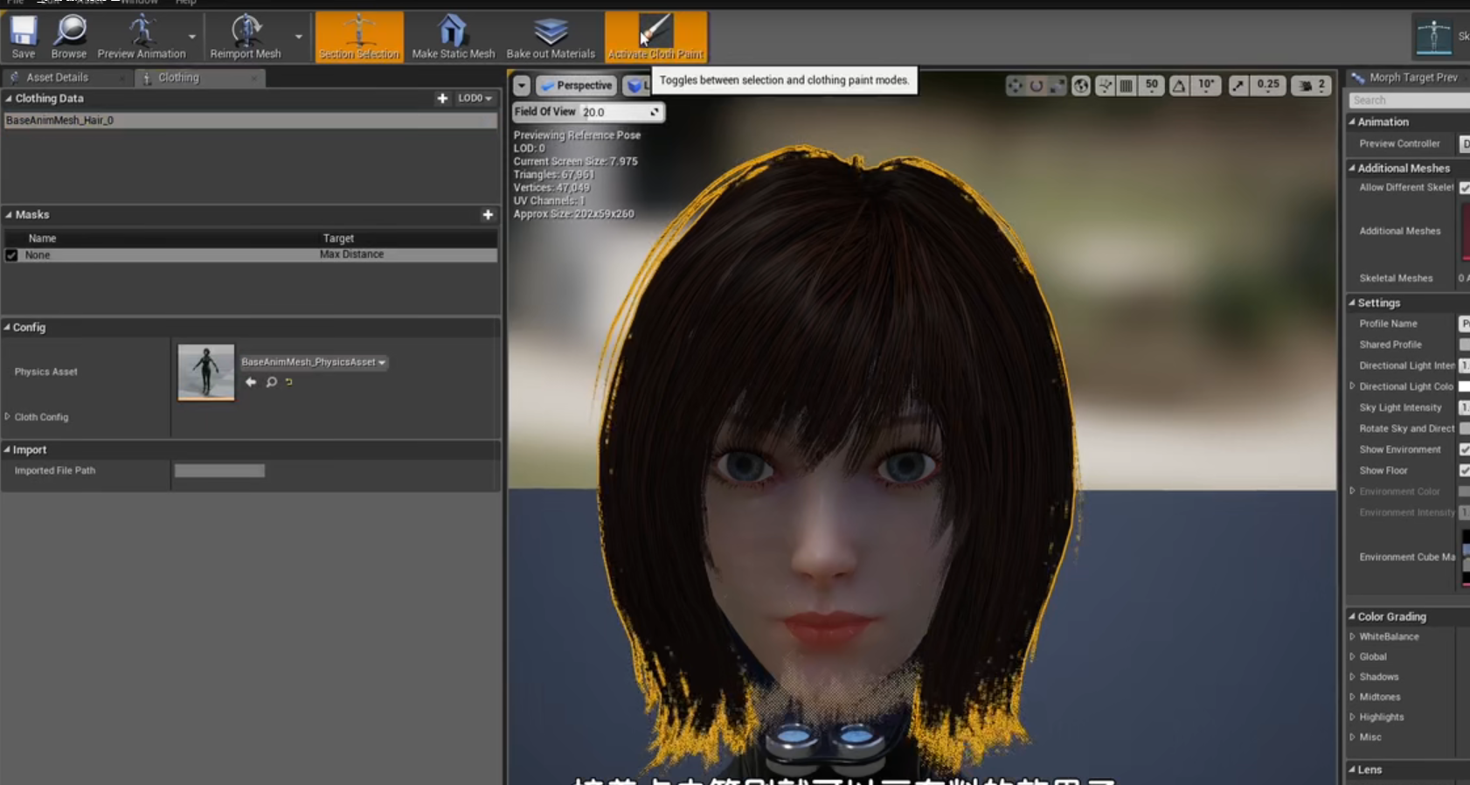The width and height of the screenshot is (1470, 785).
Task: Select the viewport scale gizmo icon
Action: [1057, 85]
